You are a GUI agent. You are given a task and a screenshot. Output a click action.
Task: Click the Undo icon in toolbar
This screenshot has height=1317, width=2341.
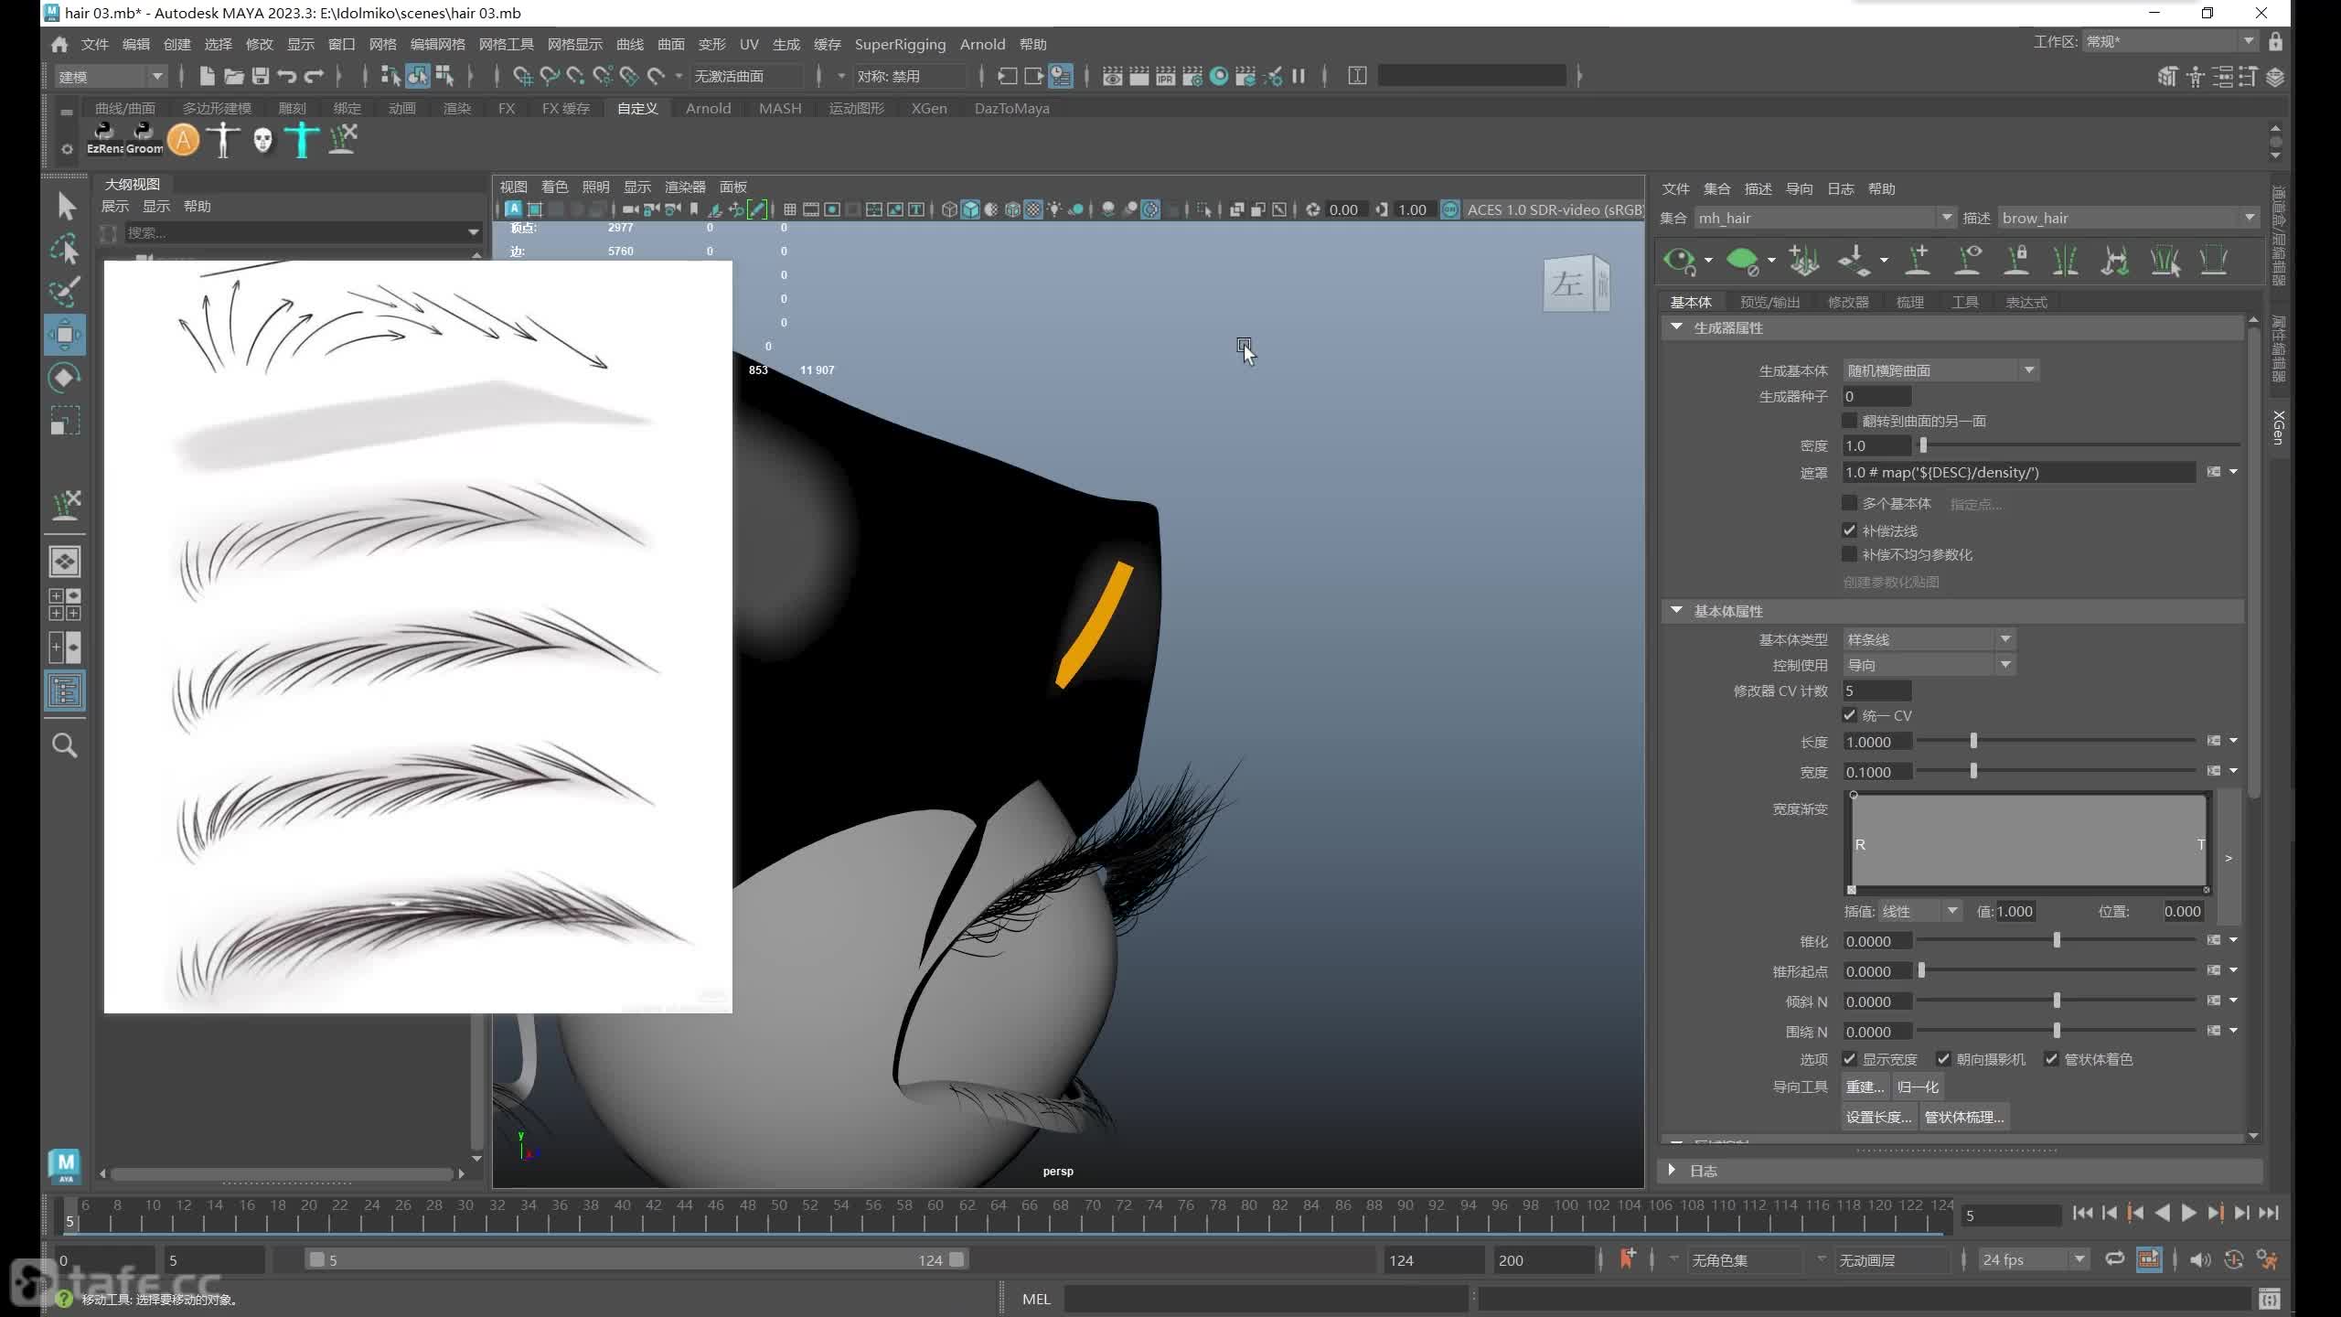[287, 76]
